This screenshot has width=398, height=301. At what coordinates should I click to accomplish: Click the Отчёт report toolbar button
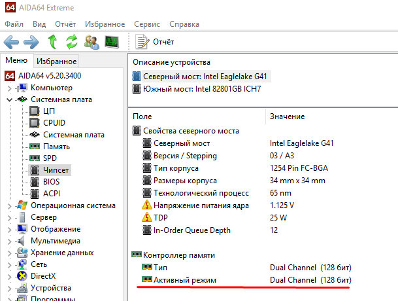click(x=156, y=42)
